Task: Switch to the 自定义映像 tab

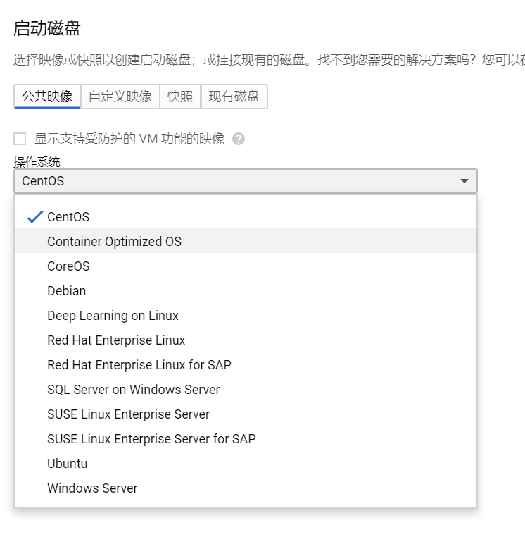Action: (x=120, y=97)
